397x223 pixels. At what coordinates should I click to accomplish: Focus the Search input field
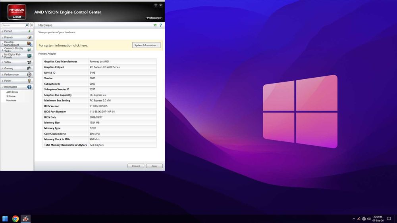(13, 25)
